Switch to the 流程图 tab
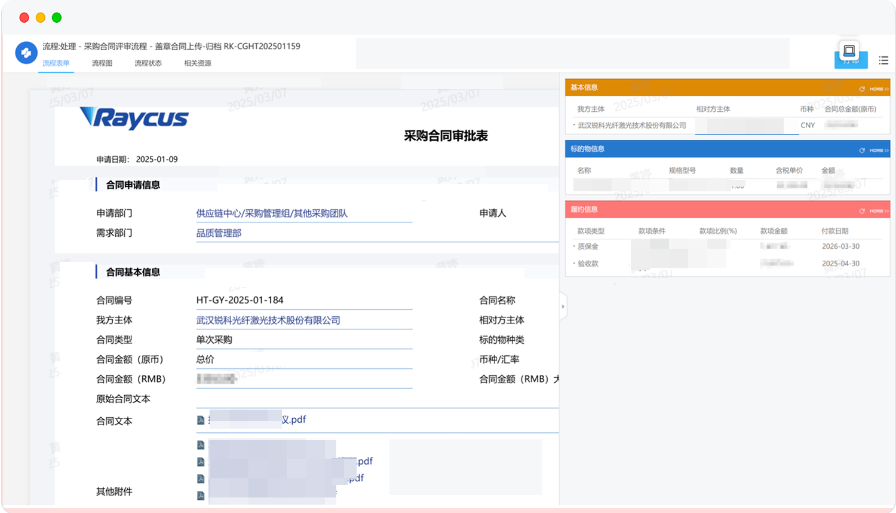Viewport: 896px width, 513px height. (x=102, y=63)
